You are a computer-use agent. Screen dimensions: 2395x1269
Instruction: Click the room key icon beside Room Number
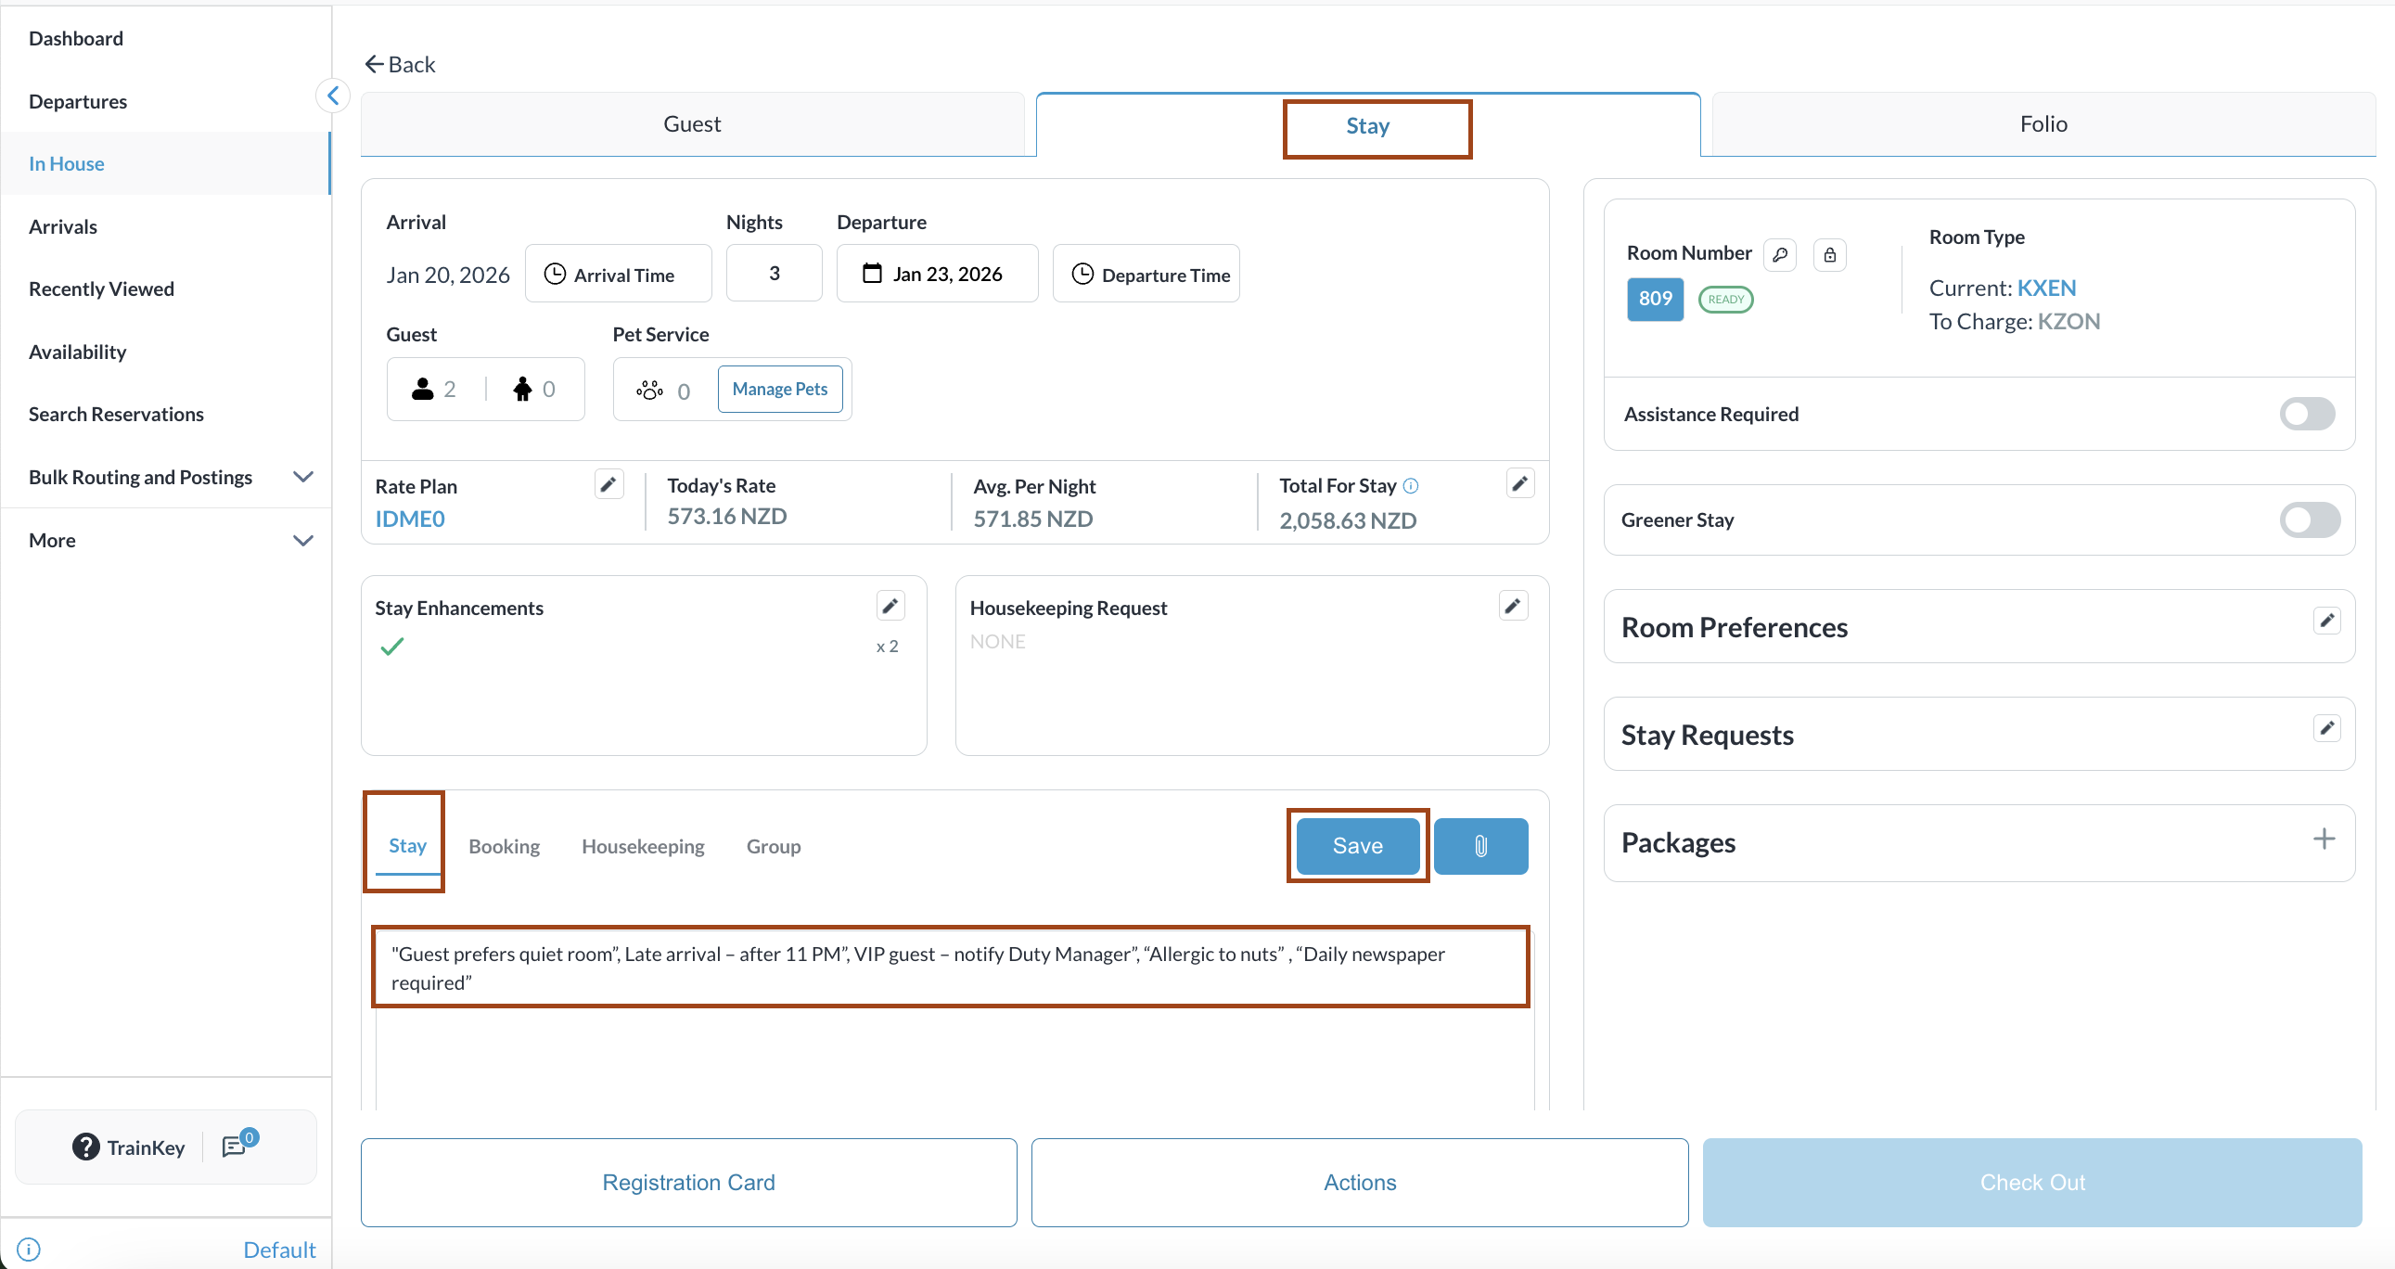[x=1779, y=255]
